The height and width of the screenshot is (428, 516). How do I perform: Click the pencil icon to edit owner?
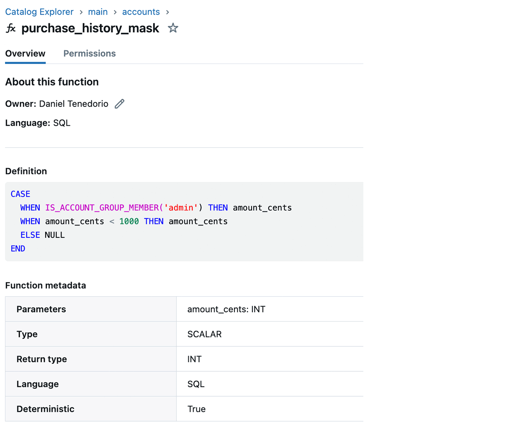[x=120, y=103]
